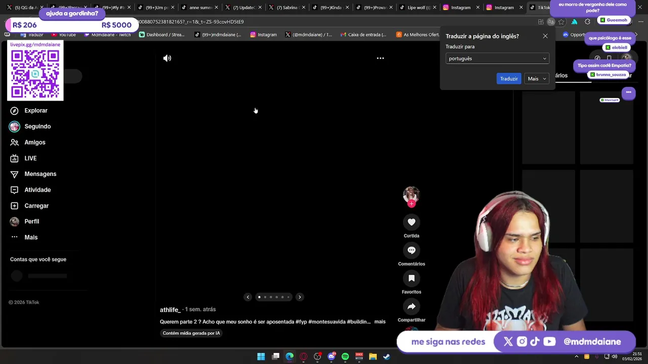Switch to the (99+)Kinda browser tab
This screenshot has width=648, height=364.
coord(331,8)
